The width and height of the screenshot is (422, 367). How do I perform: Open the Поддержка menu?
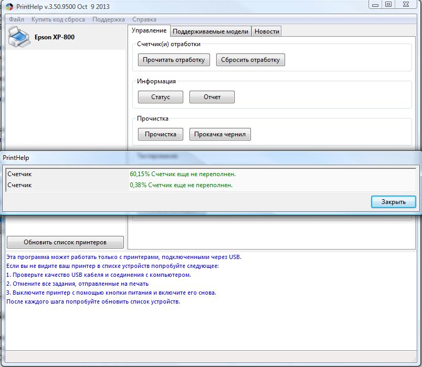pyautogui.click(x=109, y=19)
